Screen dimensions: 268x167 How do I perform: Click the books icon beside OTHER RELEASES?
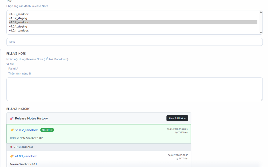(11, 147)
